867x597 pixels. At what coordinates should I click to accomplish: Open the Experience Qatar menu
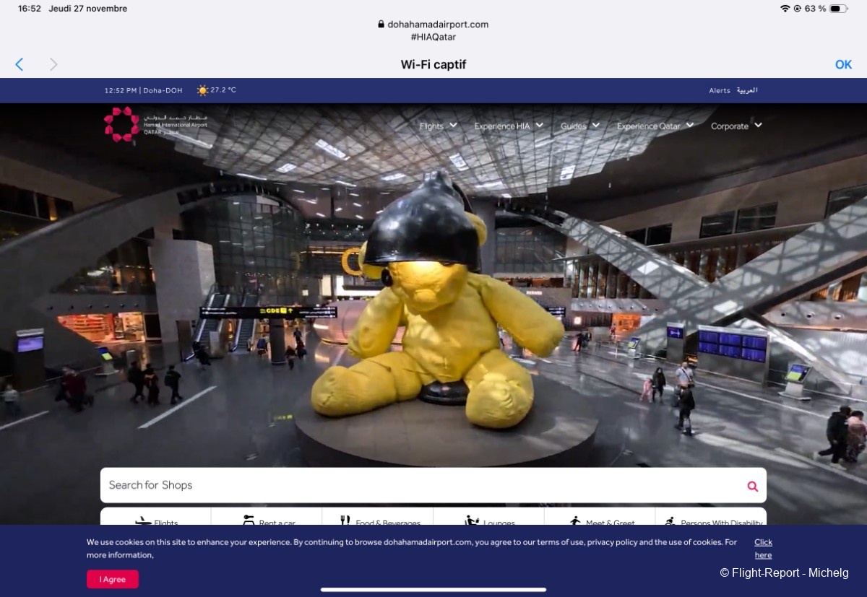click(x=655, y=126)
